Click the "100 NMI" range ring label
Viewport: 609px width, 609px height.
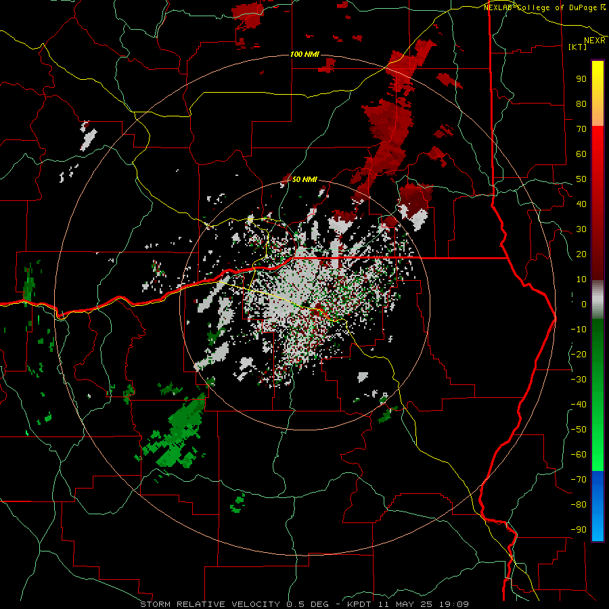click(305, 54)
